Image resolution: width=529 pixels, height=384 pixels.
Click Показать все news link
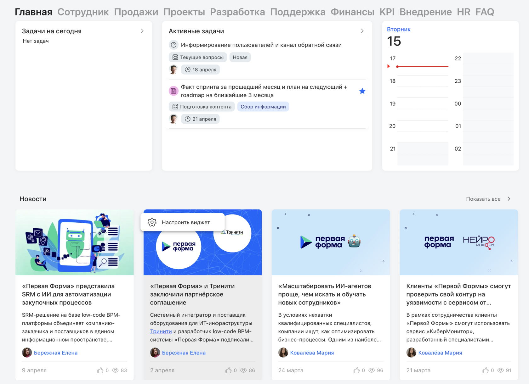[483, 199]
